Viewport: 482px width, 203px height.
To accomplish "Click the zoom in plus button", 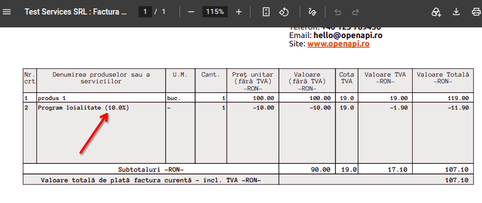I will [x=239, y=12].
